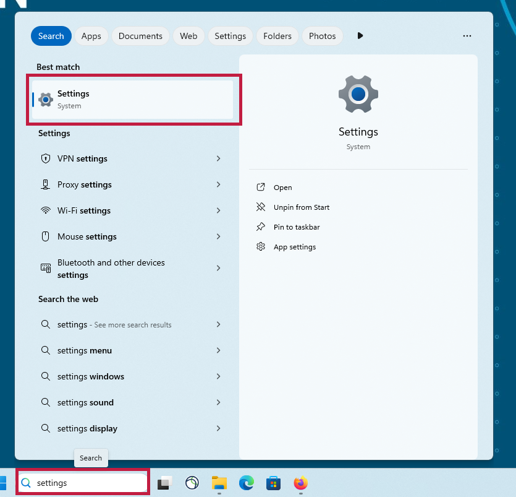Click the taskbar search magnifier icon
This screenshot has height=497, width=516.
(26, 483)
